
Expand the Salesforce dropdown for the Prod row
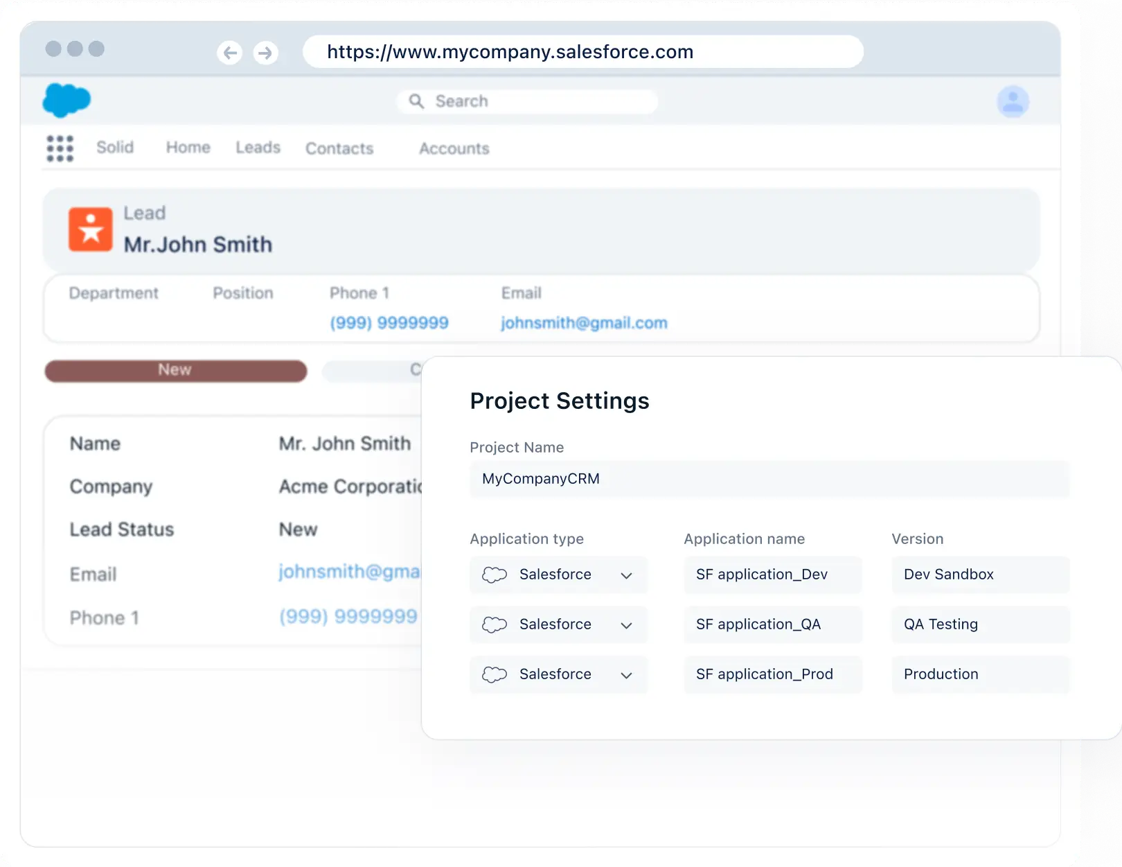tap(626, 675)
